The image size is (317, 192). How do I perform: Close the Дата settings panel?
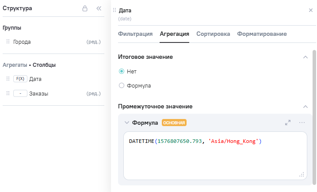pyautogui.click(x=310, y=10)
